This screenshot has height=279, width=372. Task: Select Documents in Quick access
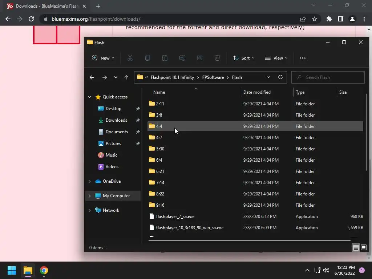117,132
